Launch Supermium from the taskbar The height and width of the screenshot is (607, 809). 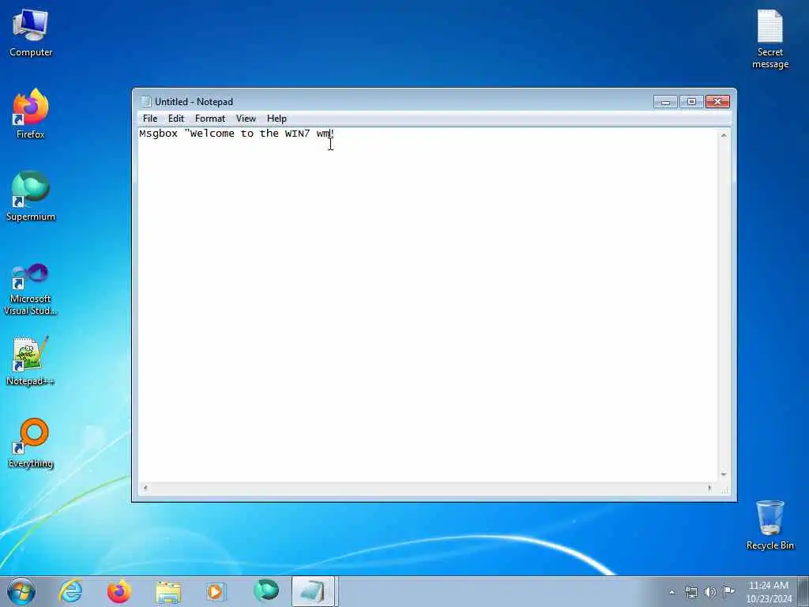(x=265, y=591)
